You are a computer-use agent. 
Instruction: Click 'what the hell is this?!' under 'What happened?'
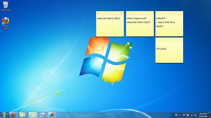tap(138, 22)
